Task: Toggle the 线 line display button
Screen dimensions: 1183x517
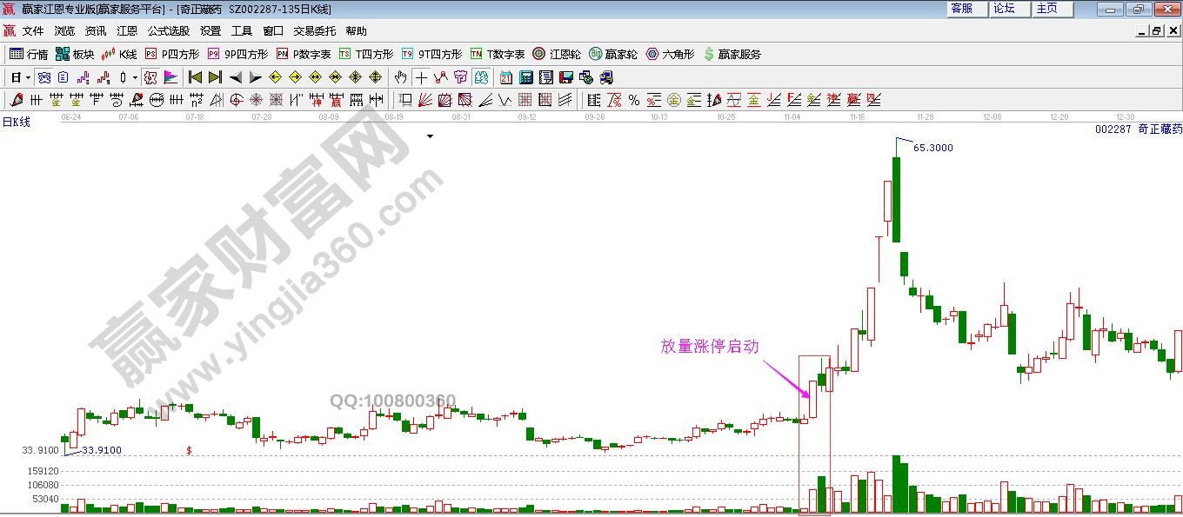Action: click(43, 77)
